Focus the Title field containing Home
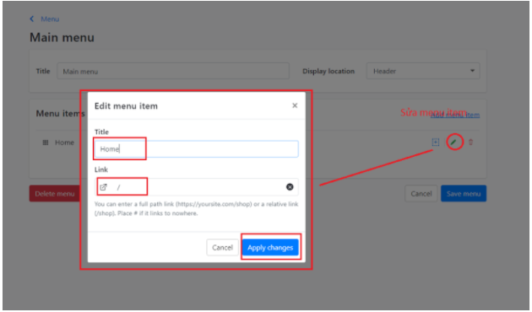532x312 pixels. (197, 149)
